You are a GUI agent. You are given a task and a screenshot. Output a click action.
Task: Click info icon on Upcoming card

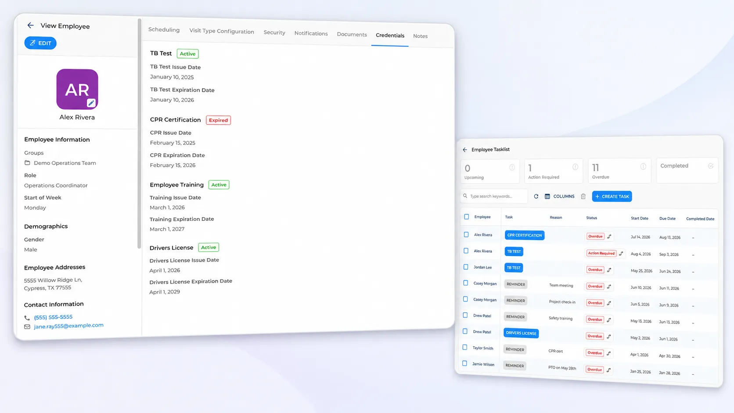[512, 167]
